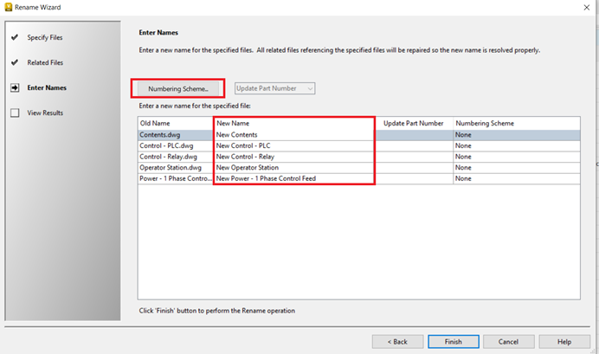The height and width of the screenshot is (354, 599).
Task: Toggle the View Results step checkbox
Action: point(15,113)
